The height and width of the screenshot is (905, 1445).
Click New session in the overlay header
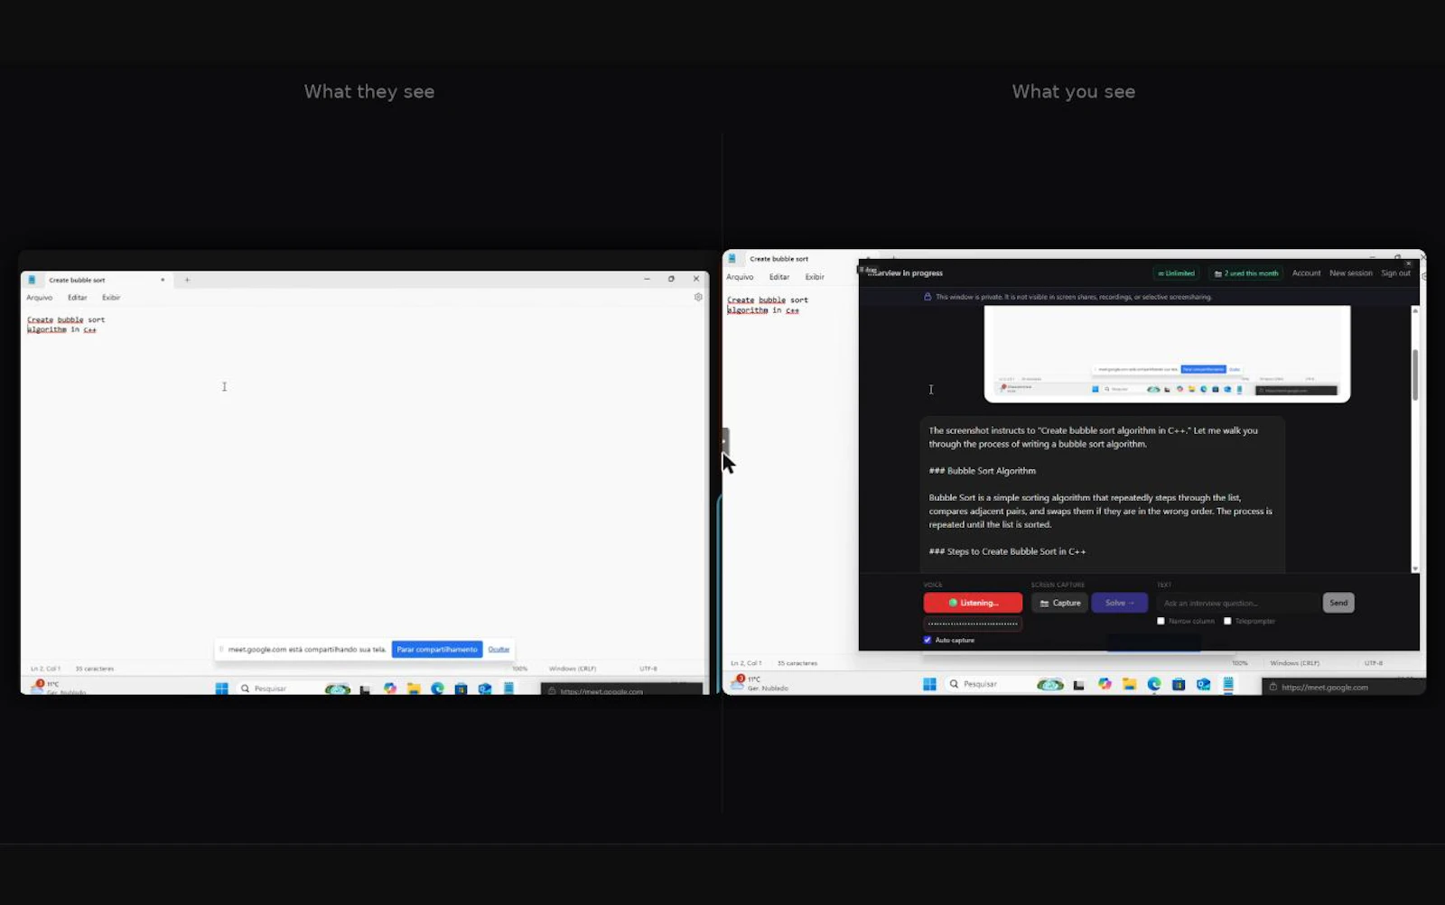pyautogui.click(x=1350, y=273)
